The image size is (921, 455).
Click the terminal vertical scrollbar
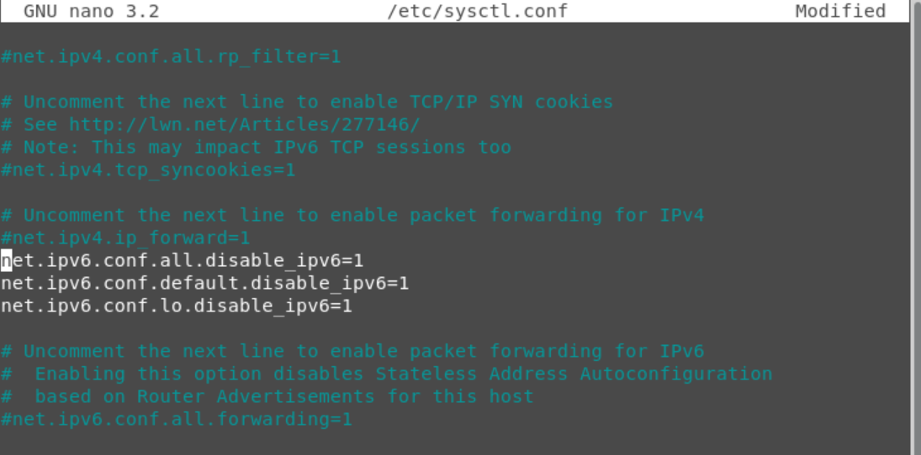point(915,227)
